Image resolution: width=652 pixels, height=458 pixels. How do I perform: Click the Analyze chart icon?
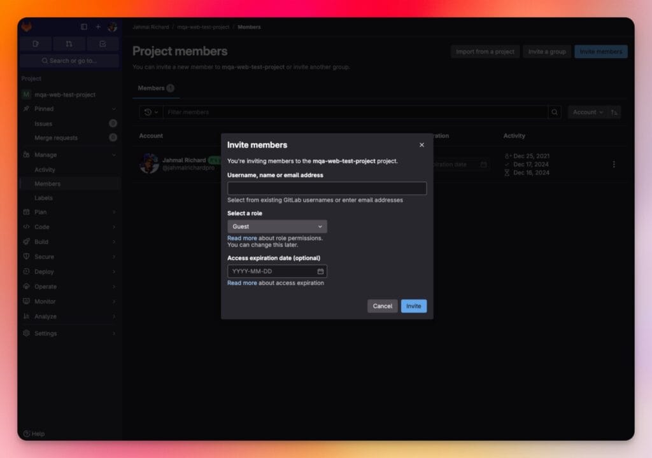[27, 316]
